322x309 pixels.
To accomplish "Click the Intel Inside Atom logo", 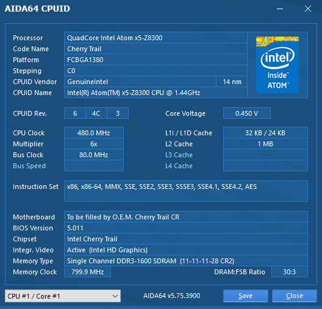I will coord(277,65).
